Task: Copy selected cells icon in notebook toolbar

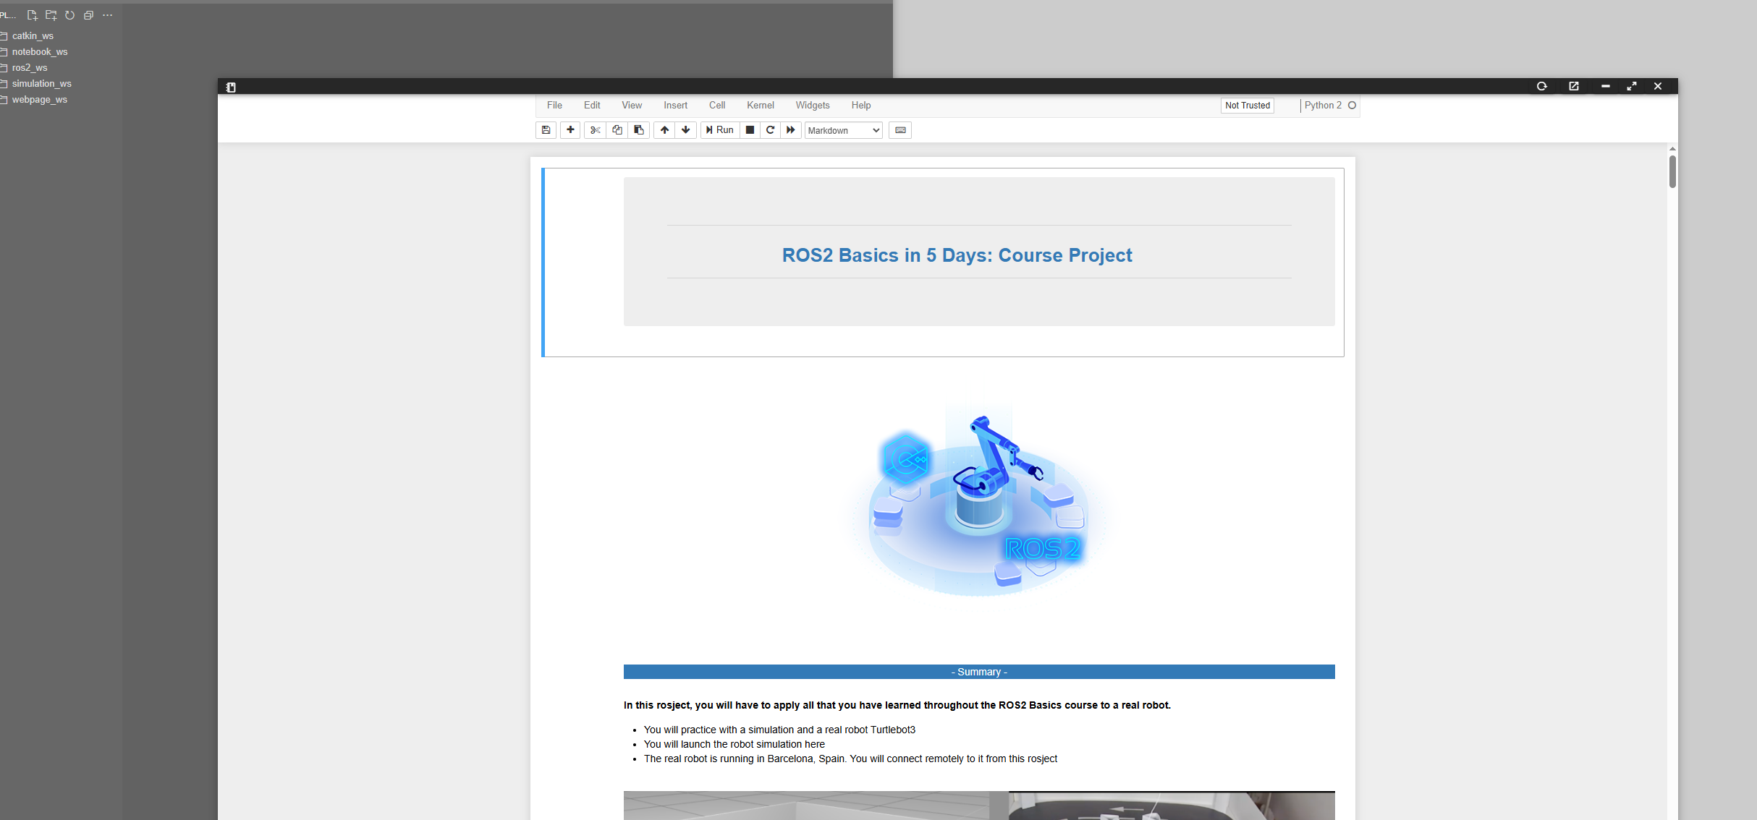Action: pyautogui.click(x=617, y=130)
